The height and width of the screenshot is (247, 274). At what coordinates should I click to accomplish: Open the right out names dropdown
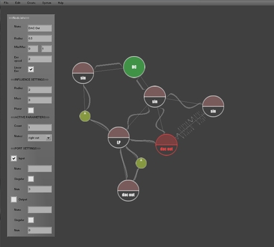(x=40, y=138)
